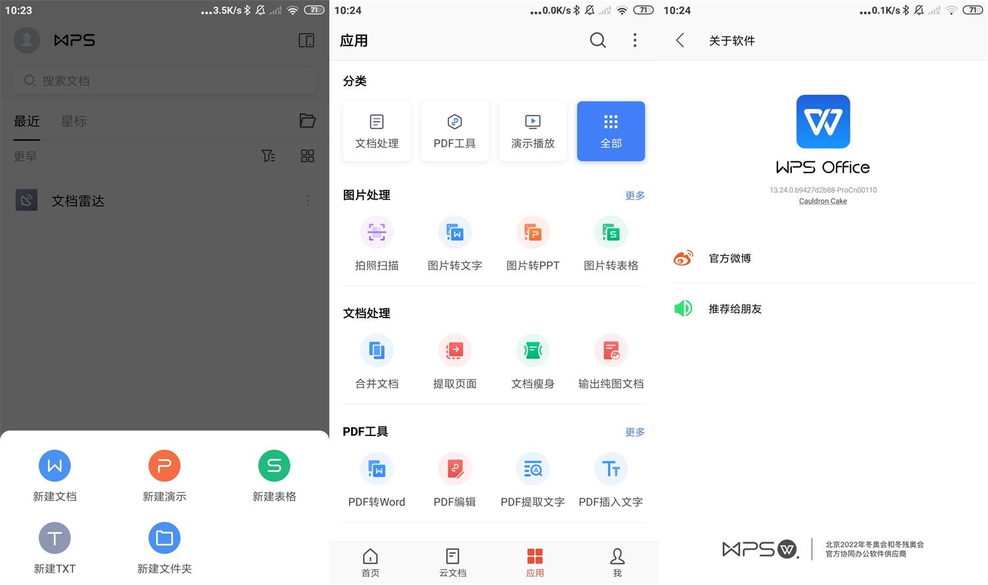The width and height of the screenshot is (988, 585).
Task: Select the PDF提取文字 text extraction tool
Action: [532, 479]
